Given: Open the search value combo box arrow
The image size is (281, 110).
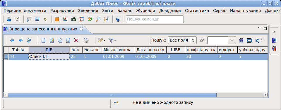Looking at the screenshot, I should pyautogui.click(x=232, y=40).
